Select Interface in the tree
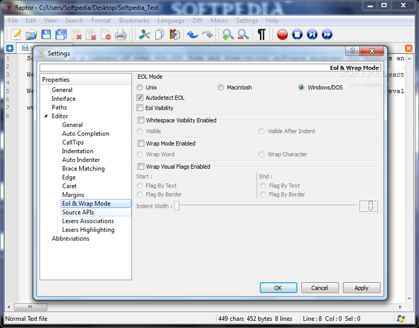Image resolution: width=419 pixels, height=328 pixels. (64, 99)
